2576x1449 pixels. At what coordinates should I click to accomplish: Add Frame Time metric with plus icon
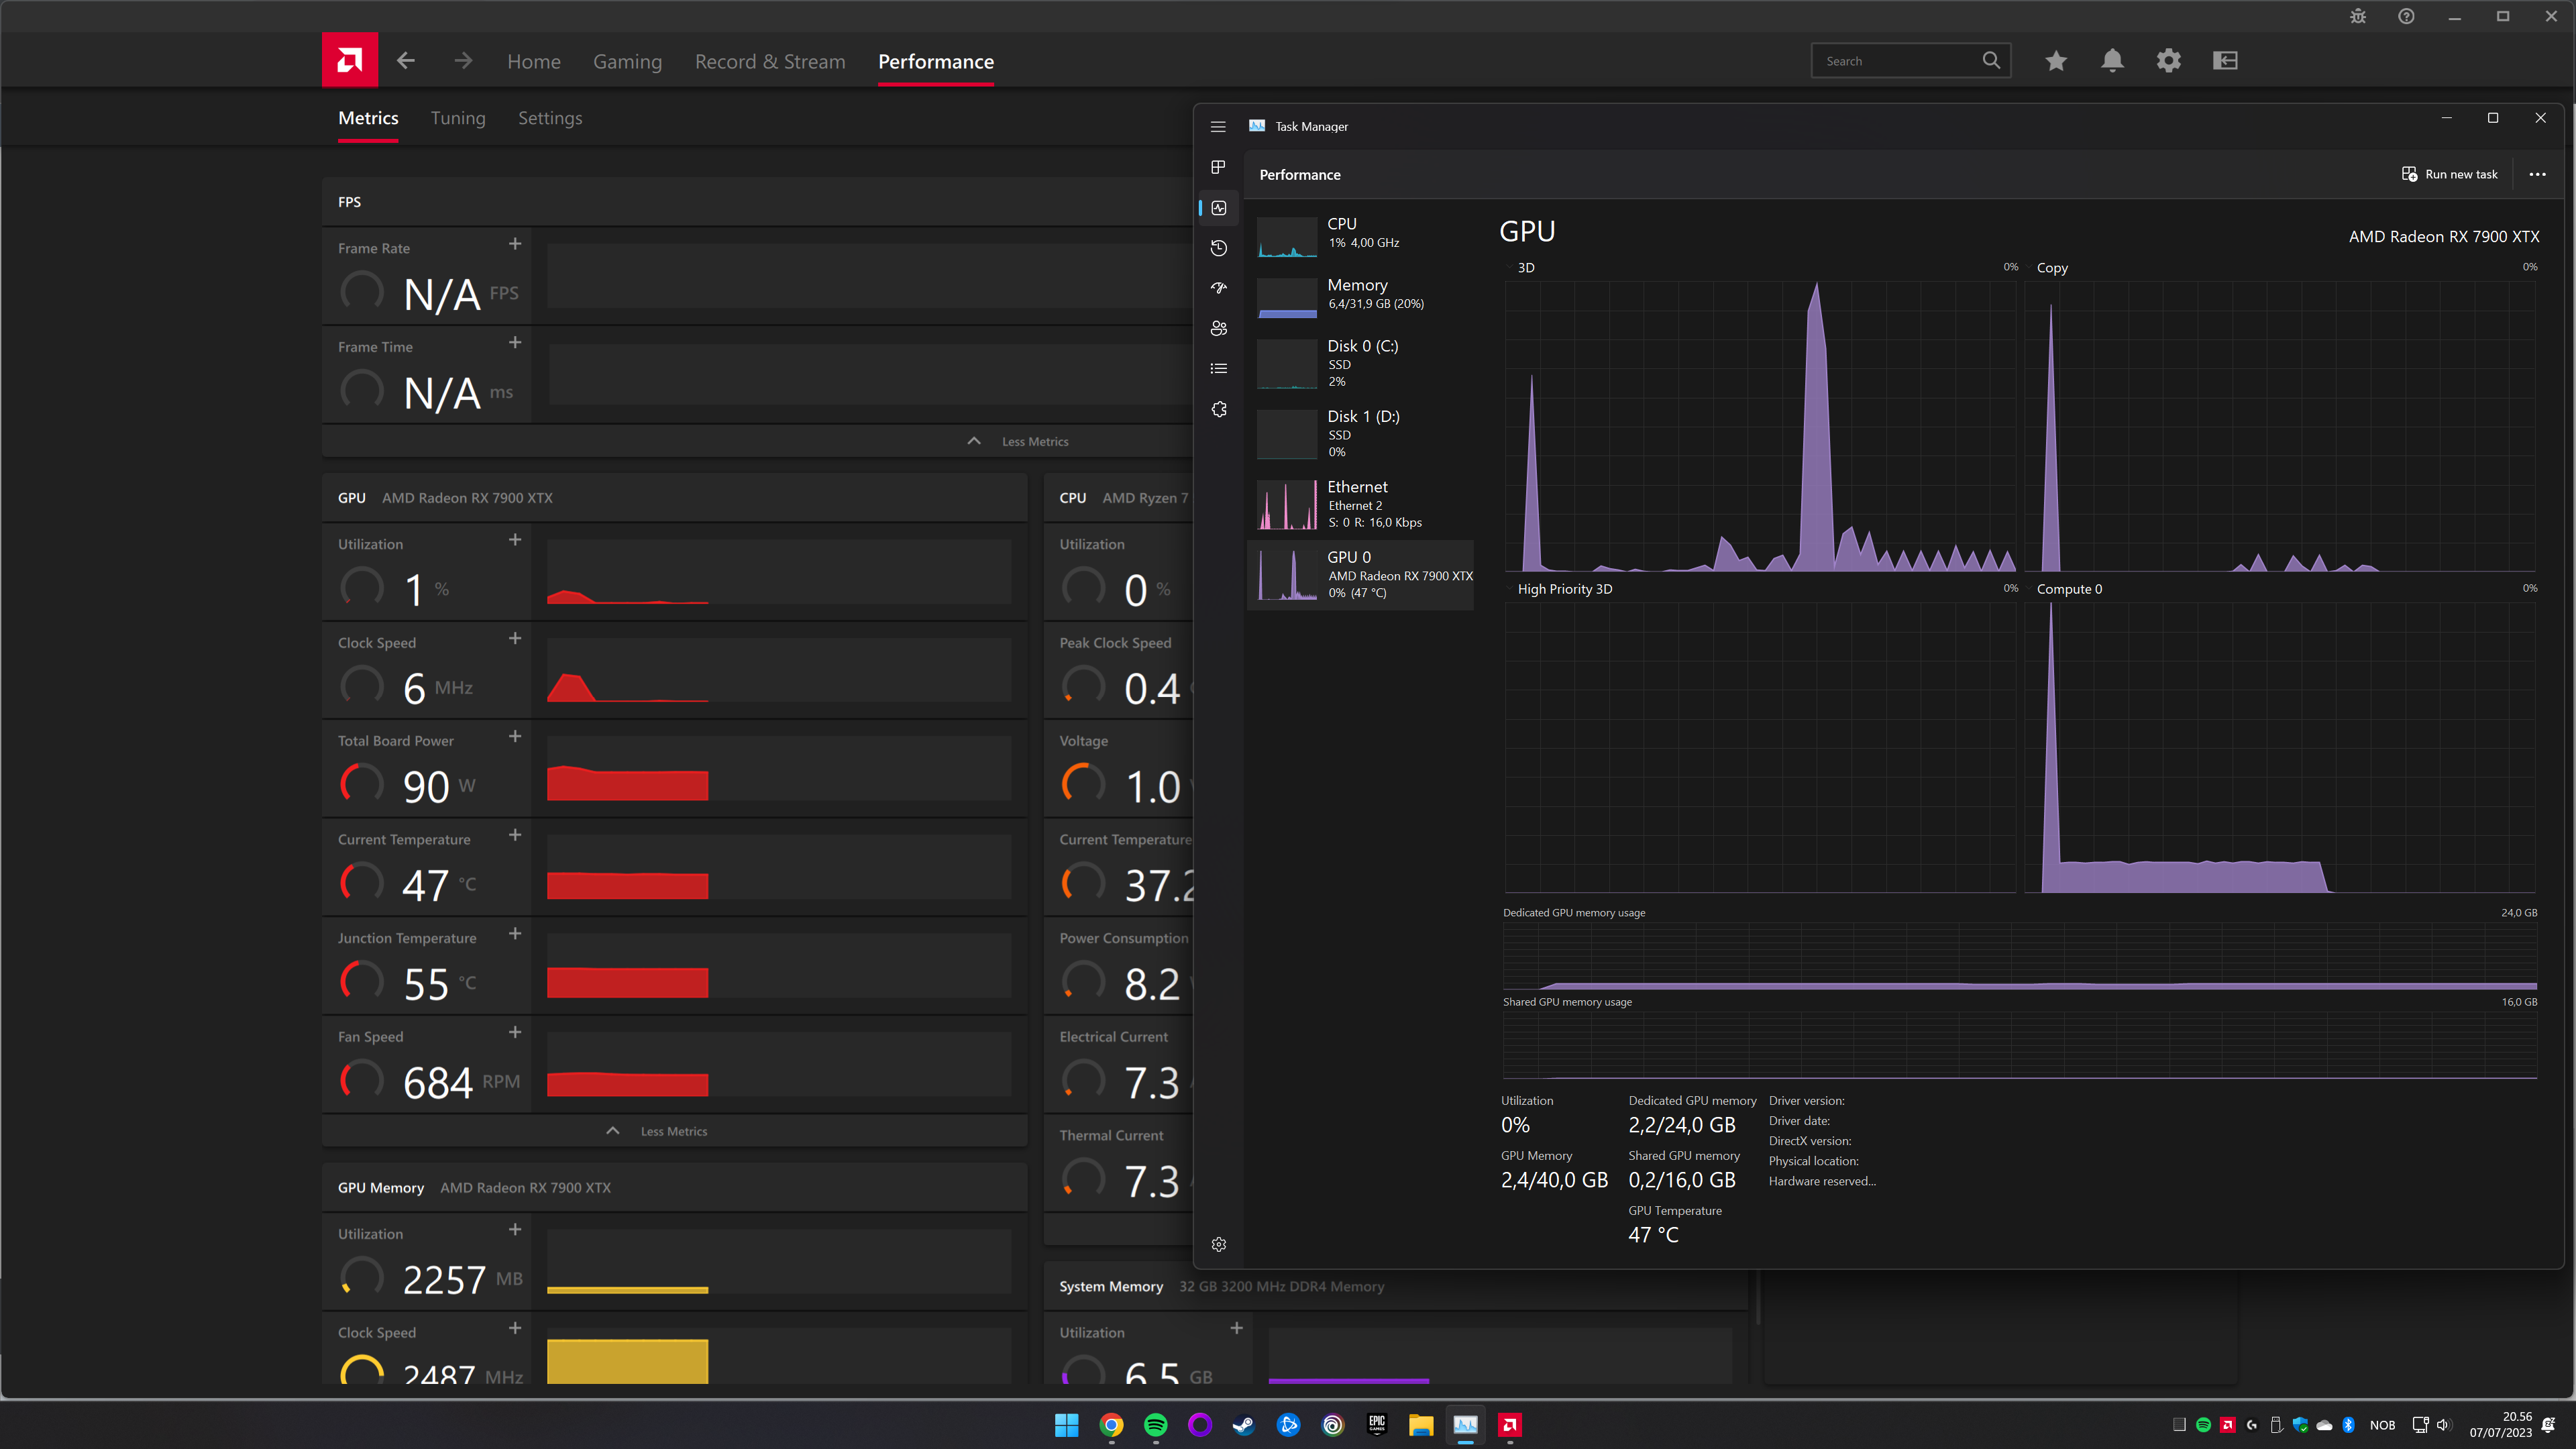515,343
